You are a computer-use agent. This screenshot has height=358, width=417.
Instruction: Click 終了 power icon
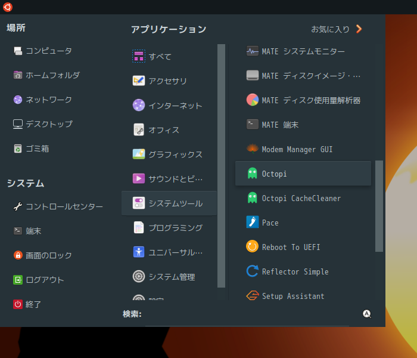tap(18, 304)
